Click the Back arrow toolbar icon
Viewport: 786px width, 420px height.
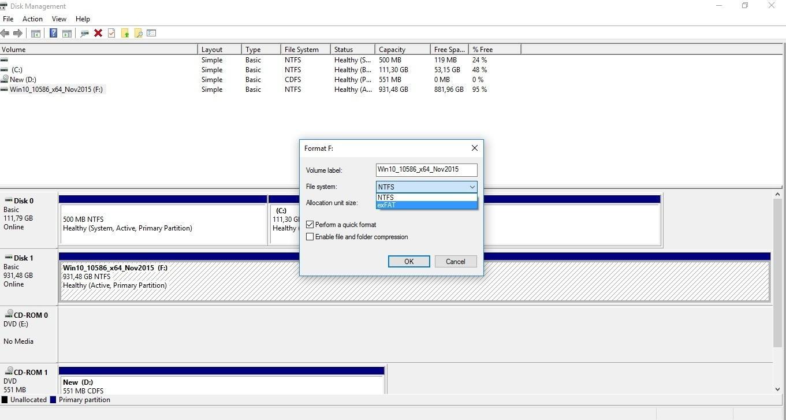[5, 34]
